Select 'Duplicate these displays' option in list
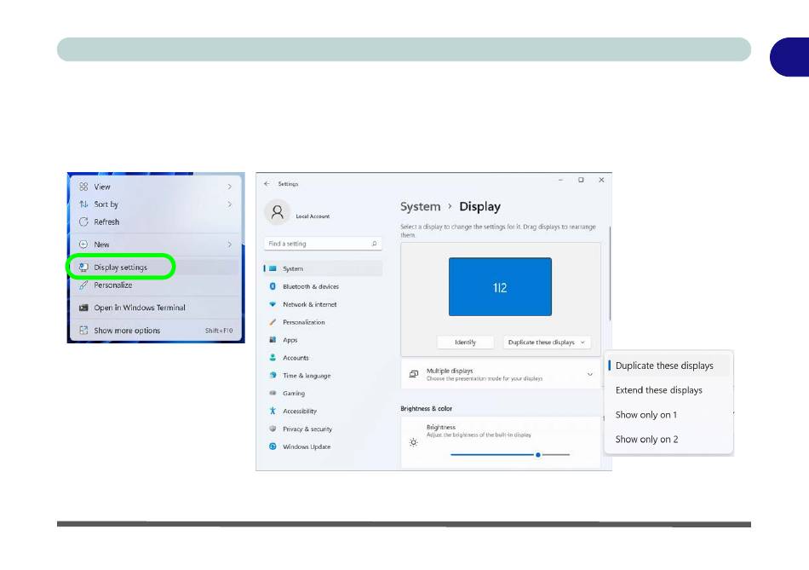This screenshot has width=809, height=570. tap(664, 366)
